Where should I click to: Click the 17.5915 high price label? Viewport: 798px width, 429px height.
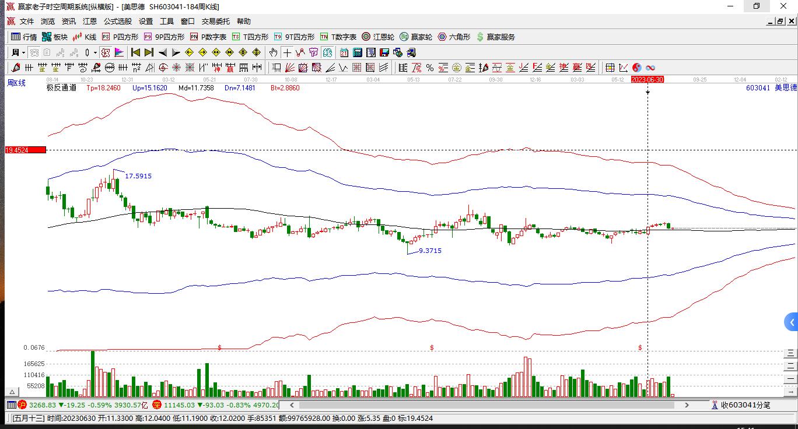[138, 176]
